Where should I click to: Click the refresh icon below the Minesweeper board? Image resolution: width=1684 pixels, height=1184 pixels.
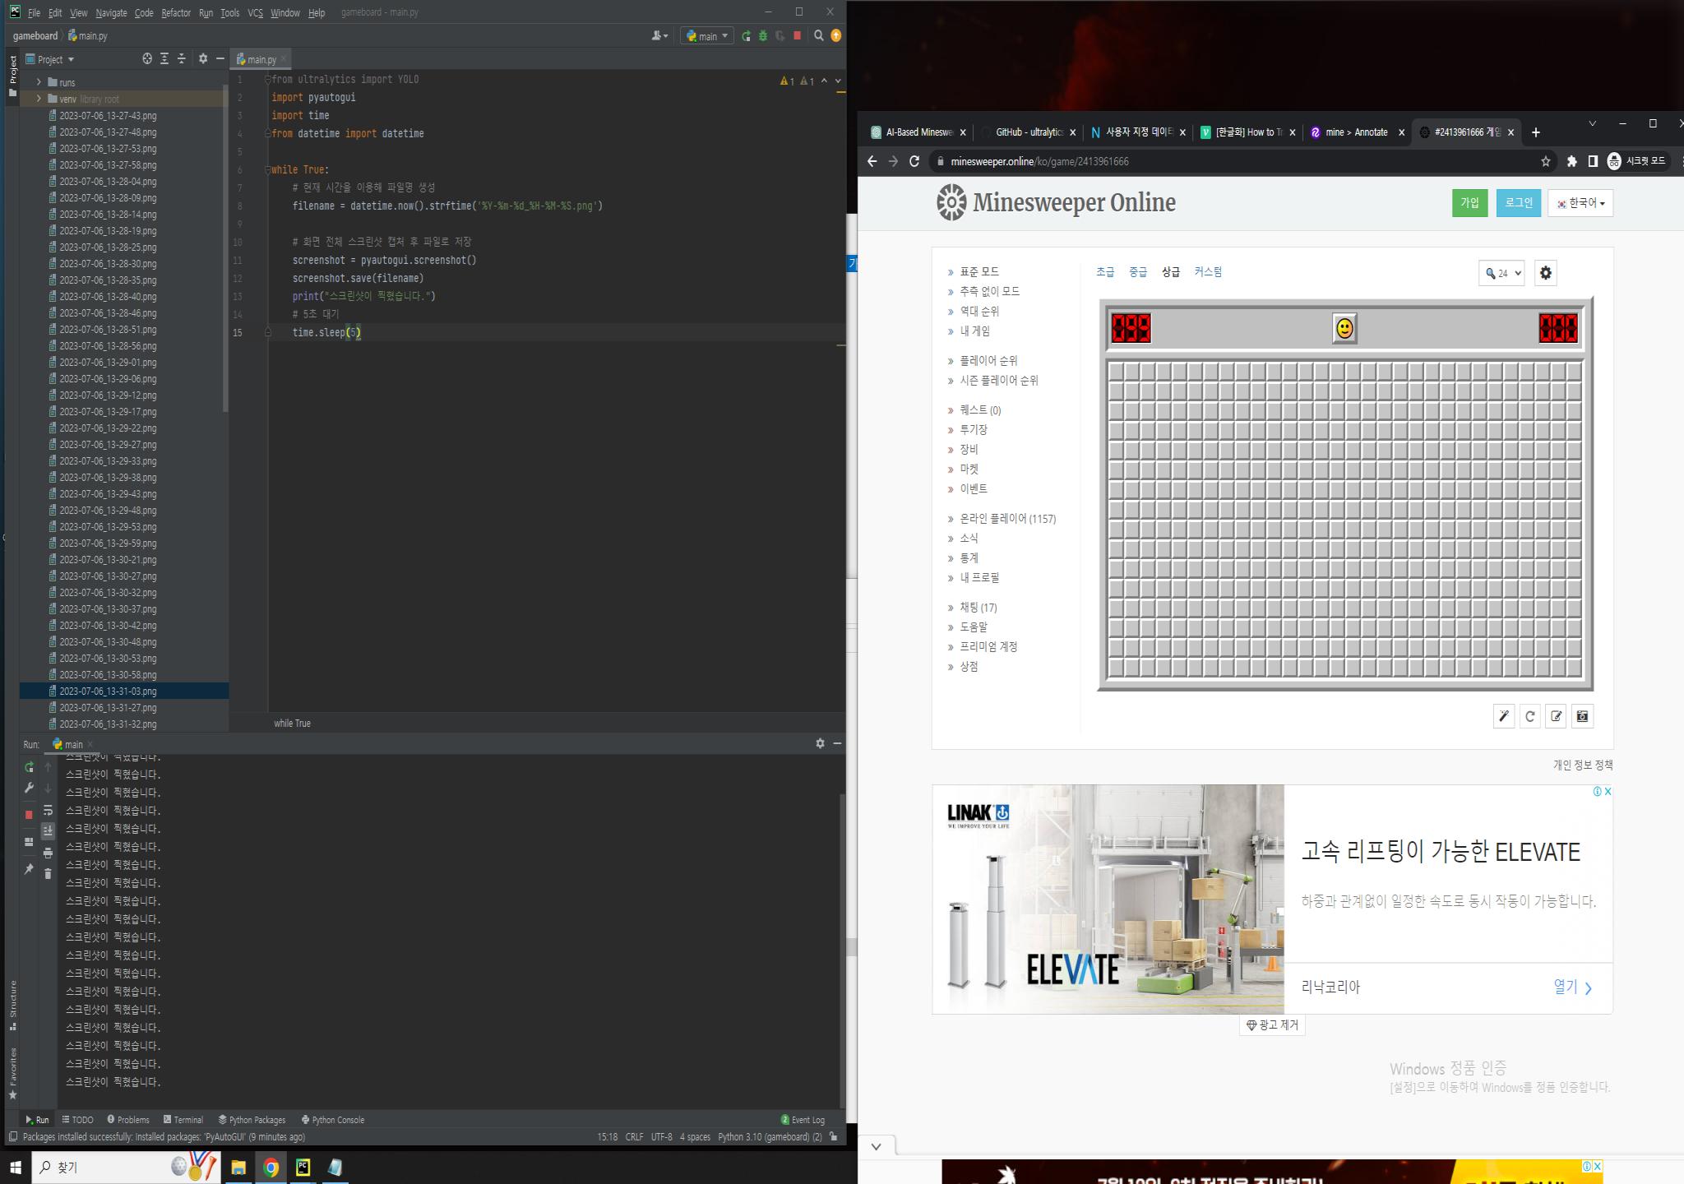pyautogui.click(x=1530, y=716)
